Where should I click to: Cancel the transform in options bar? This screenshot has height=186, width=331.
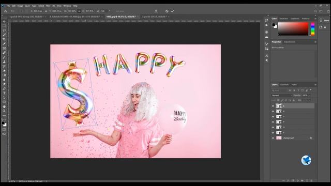tap(167, 11)
